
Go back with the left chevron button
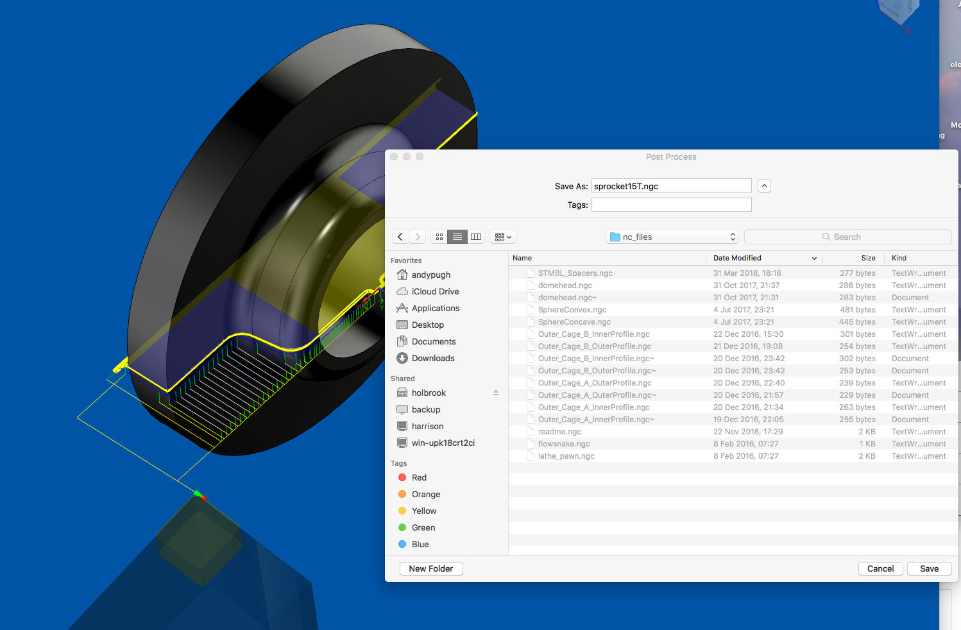tap(400, 237)
